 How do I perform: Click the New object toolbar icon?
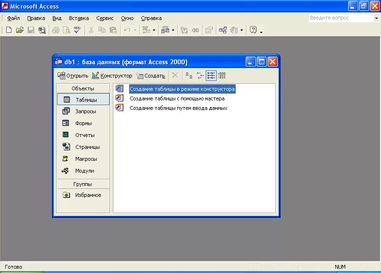pyautogui.click(x=234, y=30)
